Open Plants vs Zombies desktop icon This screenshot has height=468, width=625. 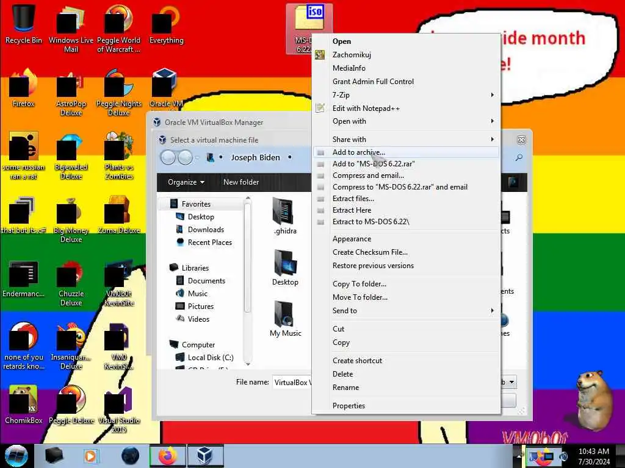click(118, 155)
